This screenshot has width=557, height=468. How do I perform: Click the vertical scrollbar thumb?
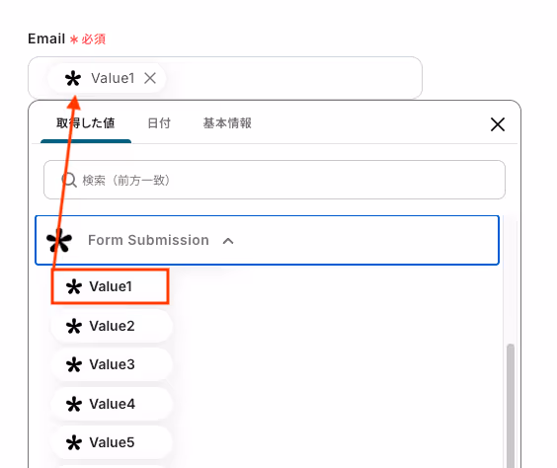(x=511, y=406)
